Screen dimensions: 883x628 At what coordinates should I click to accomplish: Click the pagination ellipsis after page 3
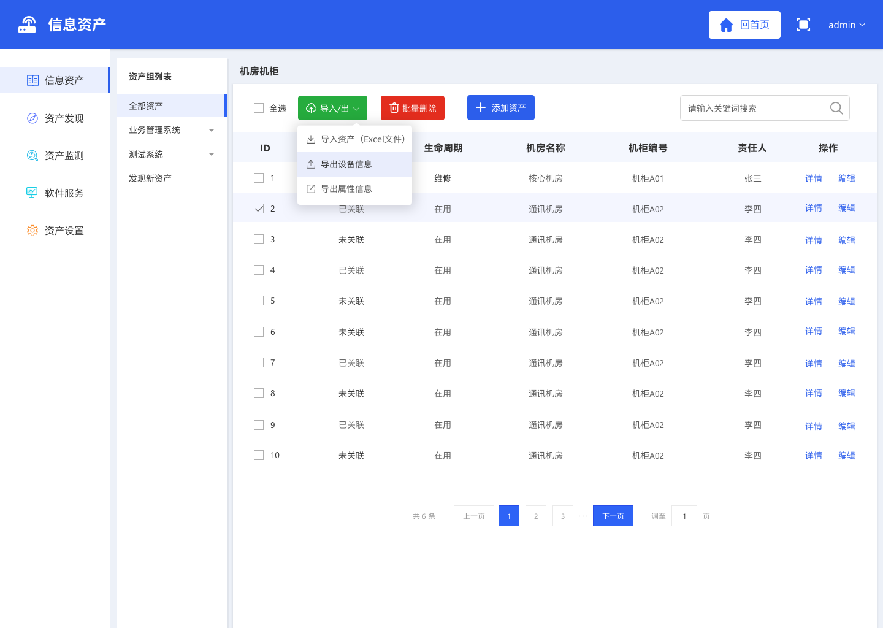[x=583, y=516]
